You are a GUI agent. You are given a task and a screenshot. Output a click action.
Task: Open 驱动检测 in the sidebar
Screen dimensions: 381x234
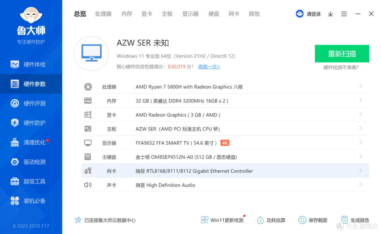click(x=31, y=162)
